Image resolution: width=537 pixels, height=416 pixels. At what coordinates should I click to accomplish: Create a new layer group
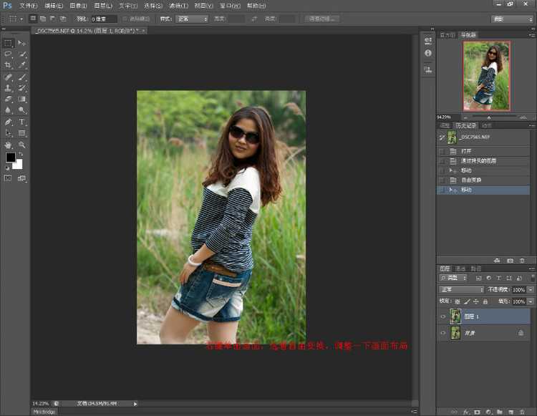click(500, 412)
